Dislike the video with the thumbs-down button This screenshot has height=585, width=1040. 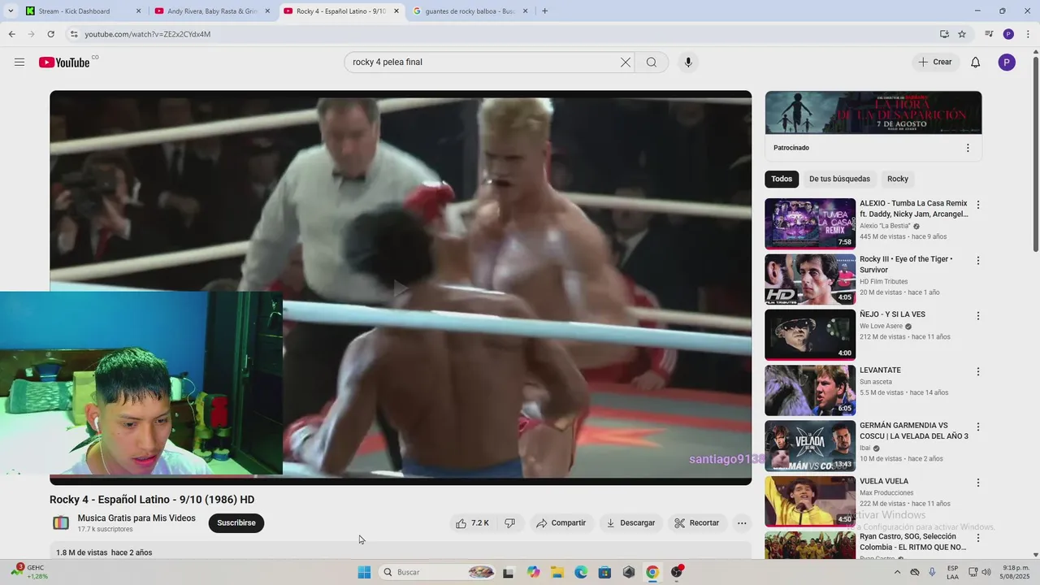510,523
